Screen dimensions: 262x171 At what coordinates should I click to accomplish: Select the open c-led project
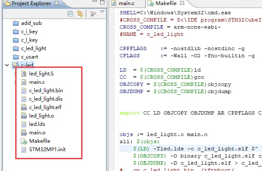27,65
